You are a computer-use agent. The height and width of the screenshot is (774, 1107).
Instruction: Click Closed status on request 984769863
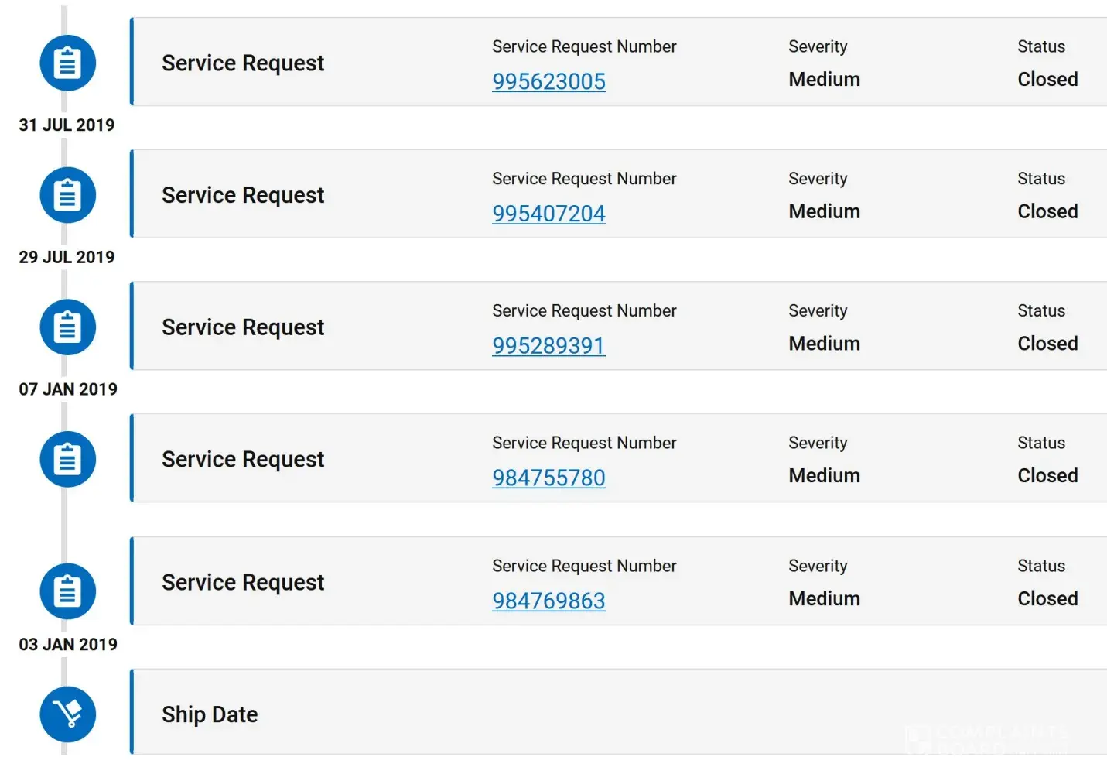(1047, 598)
